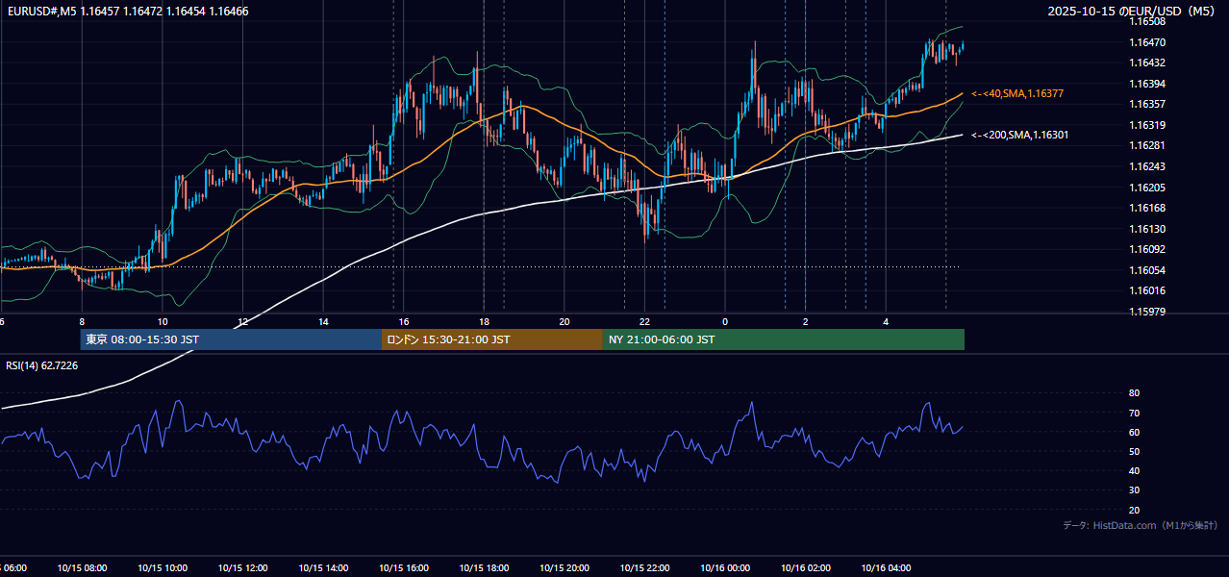The height and width of the screenshot is (577, 1229).
Task: Click price axis value 1.16130
Action: 1147,229
